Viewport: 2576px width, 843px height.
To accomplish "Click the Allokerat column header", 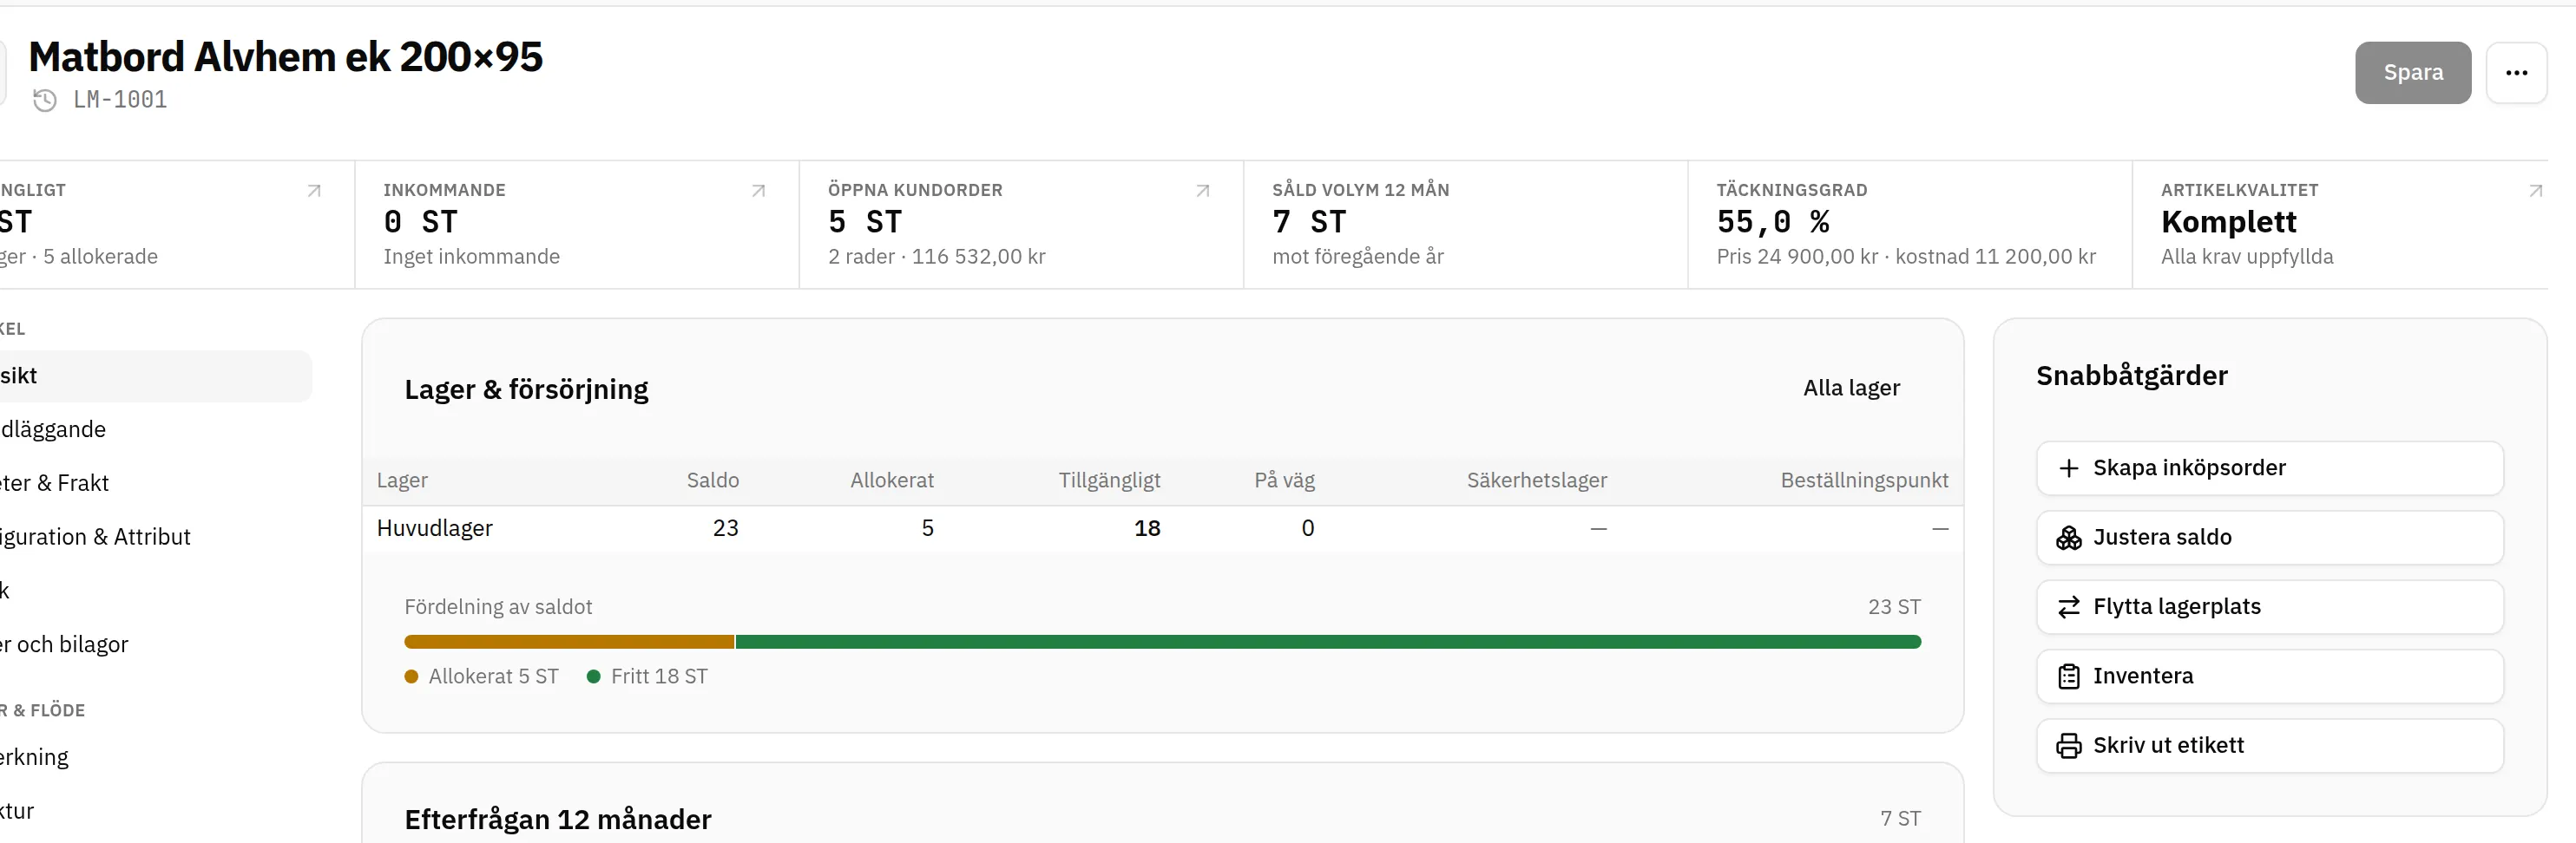I will (891, 480).
